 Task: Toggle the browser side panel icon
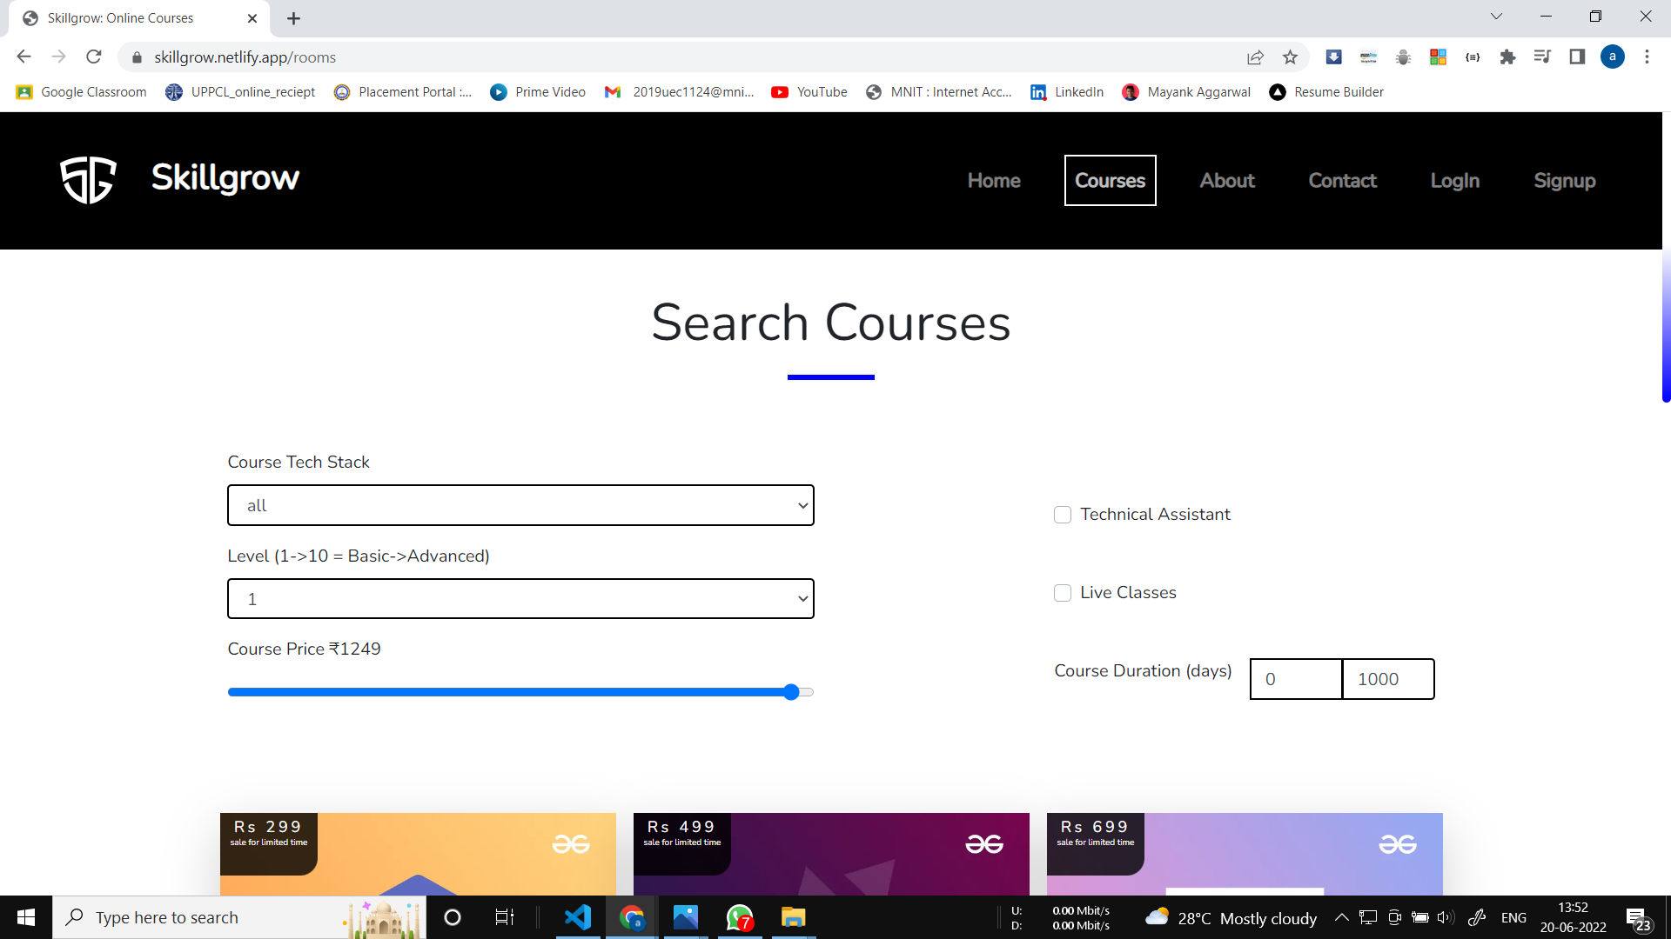point(1577,57)
